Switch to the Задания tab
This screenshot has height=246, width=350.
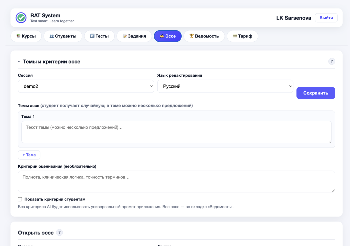[134, 36]
